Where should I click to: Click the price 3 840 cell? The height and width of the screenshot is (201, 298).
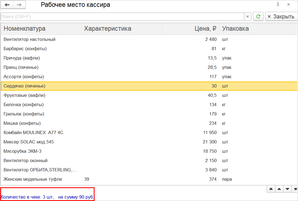[191, 170]
